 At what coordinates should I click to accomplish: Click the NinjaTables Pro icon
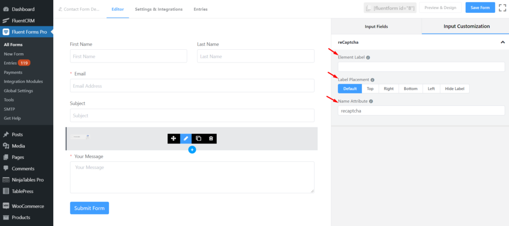(6, 180)
